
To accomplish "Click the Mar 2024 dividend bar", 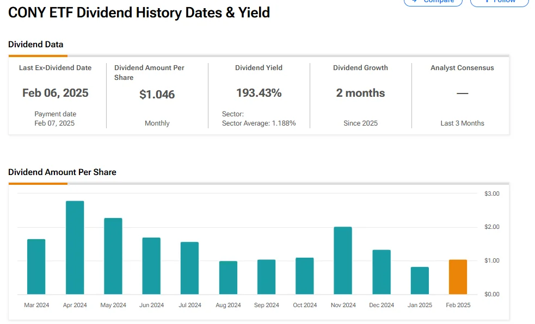I will point(36,267).
